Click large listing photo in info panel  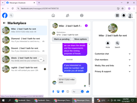pyautogui.click(x=113, y=28)
